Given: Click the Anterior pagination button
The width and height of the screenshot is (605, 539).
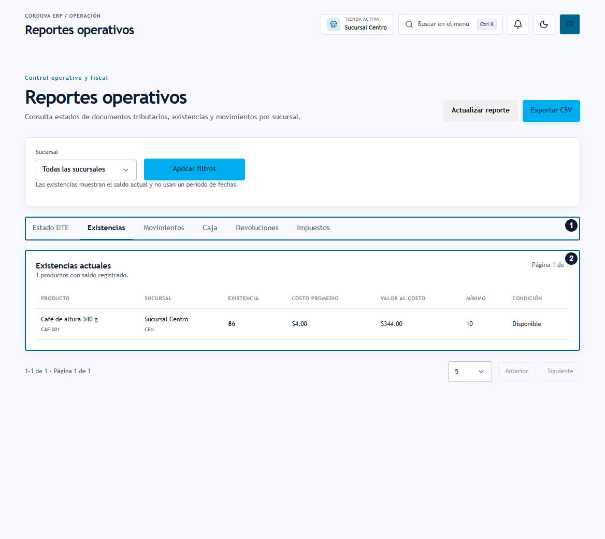Looking at the screenshot, I should (x=516, y=372).
